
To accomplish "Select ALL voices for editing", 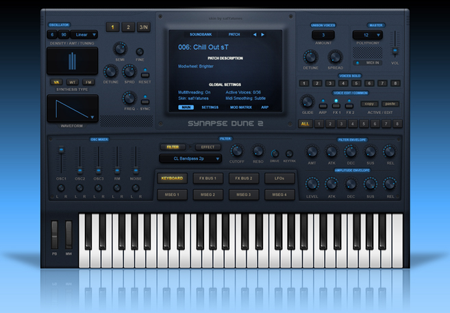I will point(305,124).
